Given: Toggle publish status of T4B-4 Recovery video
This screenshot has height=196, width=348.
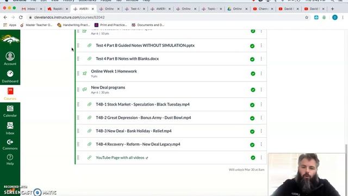Looking at the screenshot, I should (252, 145).
